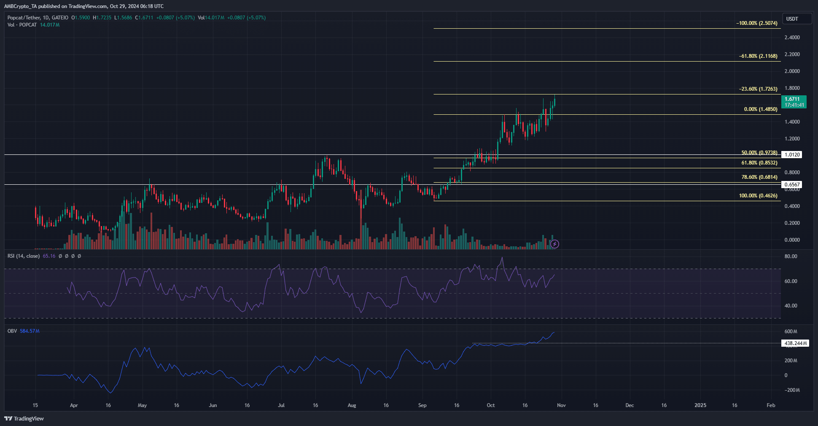This screenshot has height=426, width=818.
Task: Click the 0.6567 horizontal line price label
Action: coord(792,185)
